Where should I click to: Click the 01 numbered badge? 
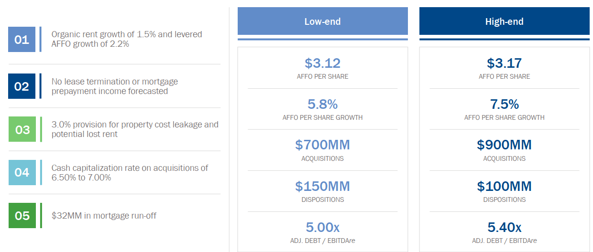tap(22, 40)
